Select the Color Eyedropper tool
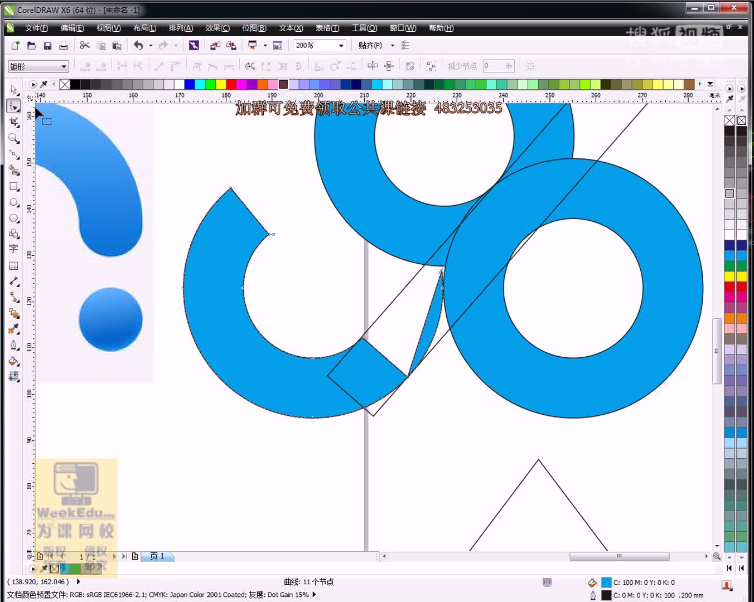 14,329
